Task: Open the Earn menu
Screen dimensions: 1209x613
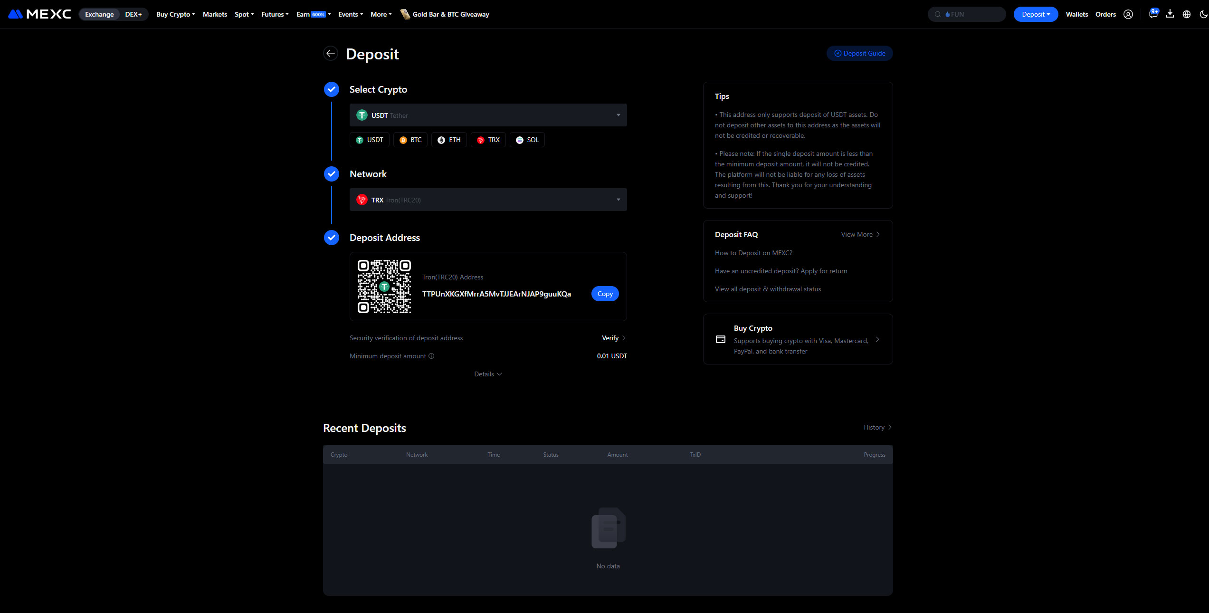Action: (314, 14)
